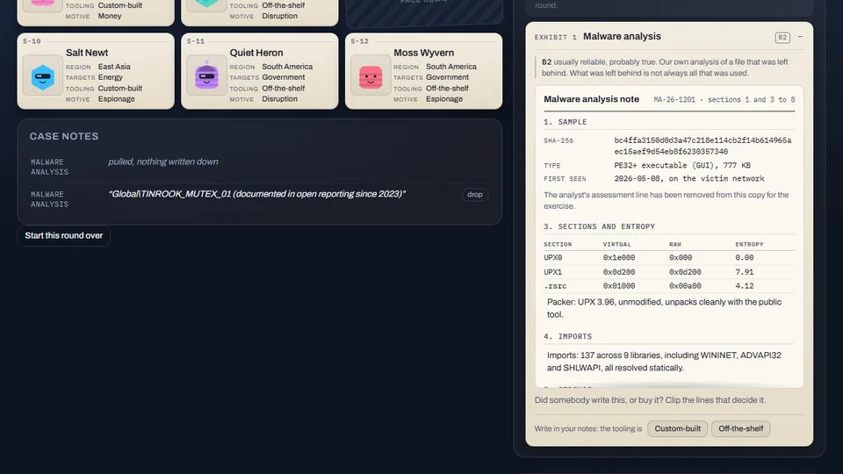Click the Exhibit 1 label

(555, 37)
